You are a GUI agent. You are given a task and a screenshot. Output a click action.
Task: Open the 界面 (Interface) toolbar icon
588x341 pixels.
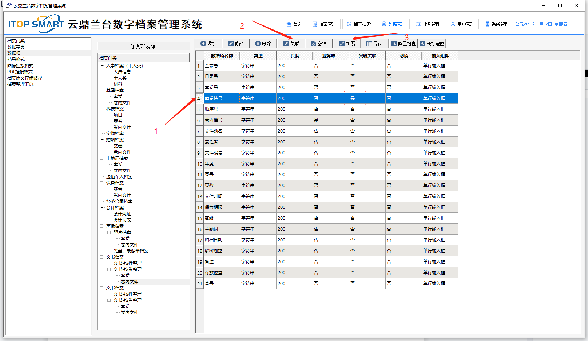click(369, 44)
